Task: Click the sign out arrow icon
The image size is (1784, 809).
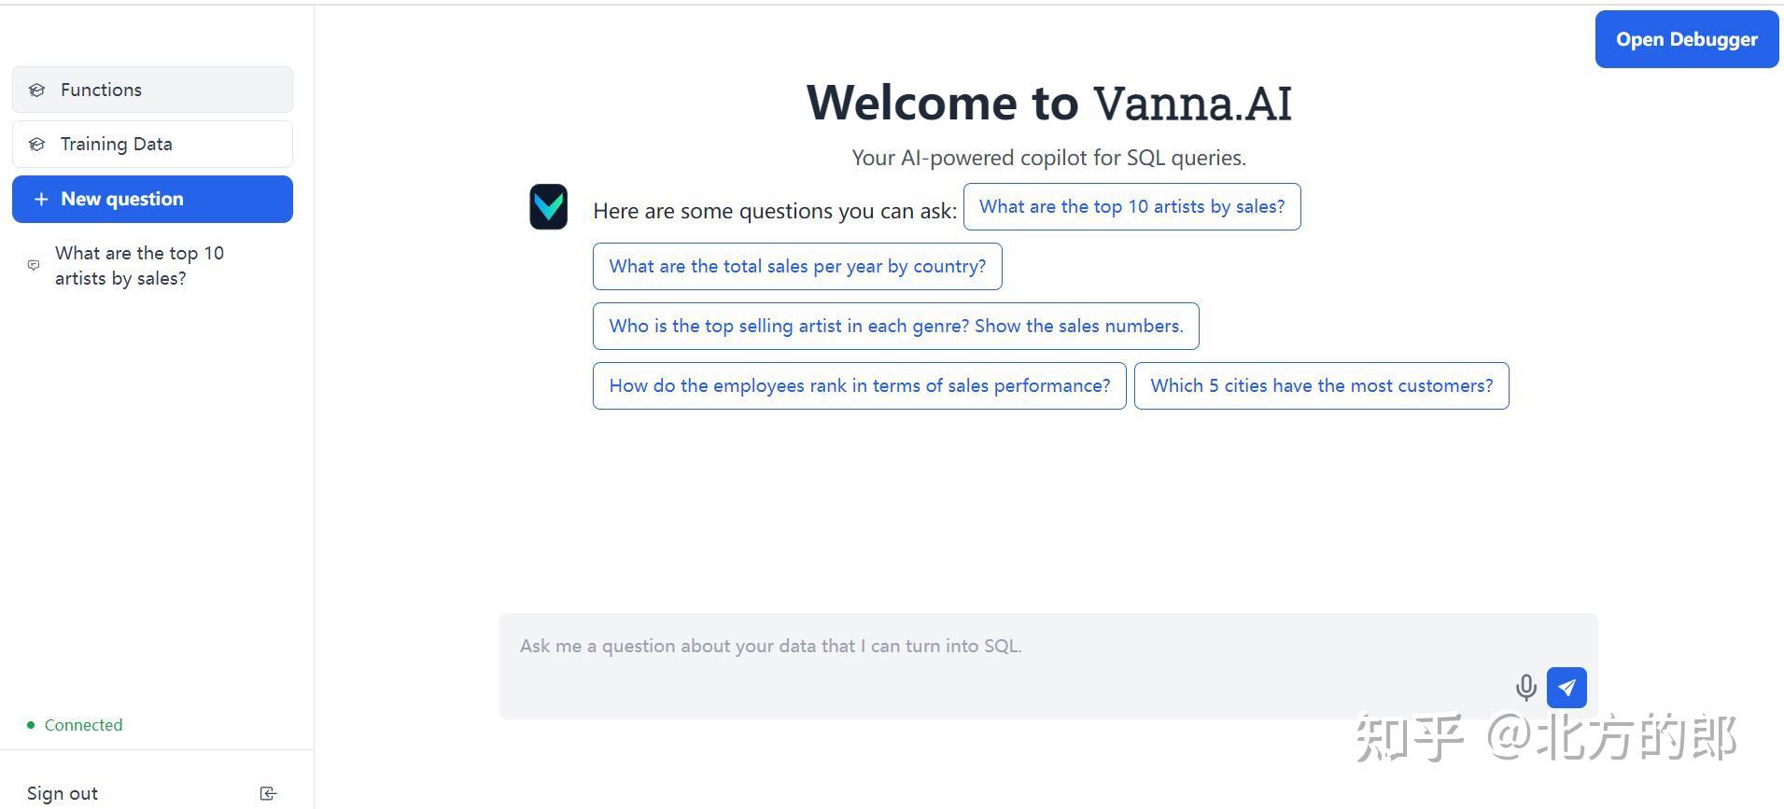Action: coord(268,792)
